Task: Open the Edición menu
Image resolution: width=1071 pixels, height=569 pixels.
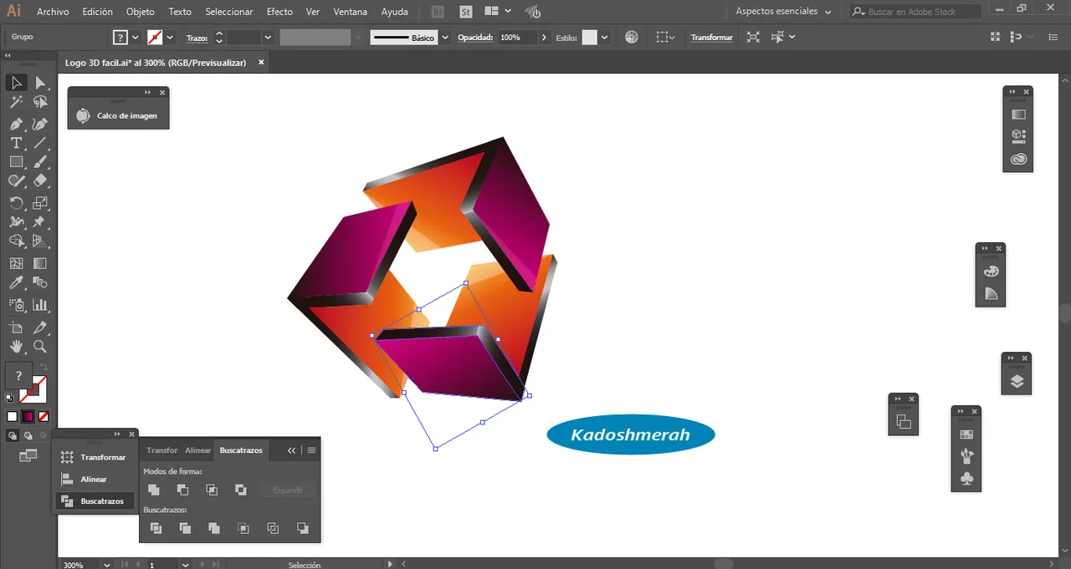Action: tap(98, 12)
